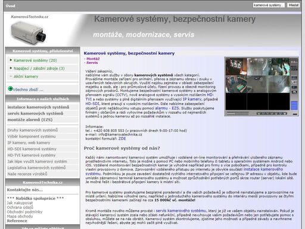Click the Servis link under heading
The image size is (305, 229).
pyautogui.click(x=92, y=63)
